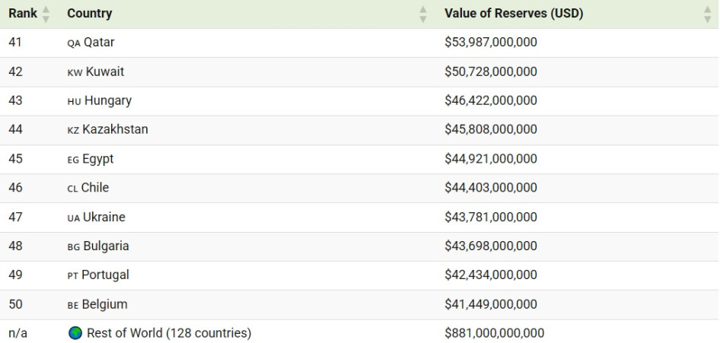Click rank 50 in Belgium row

tap(15, 304)
